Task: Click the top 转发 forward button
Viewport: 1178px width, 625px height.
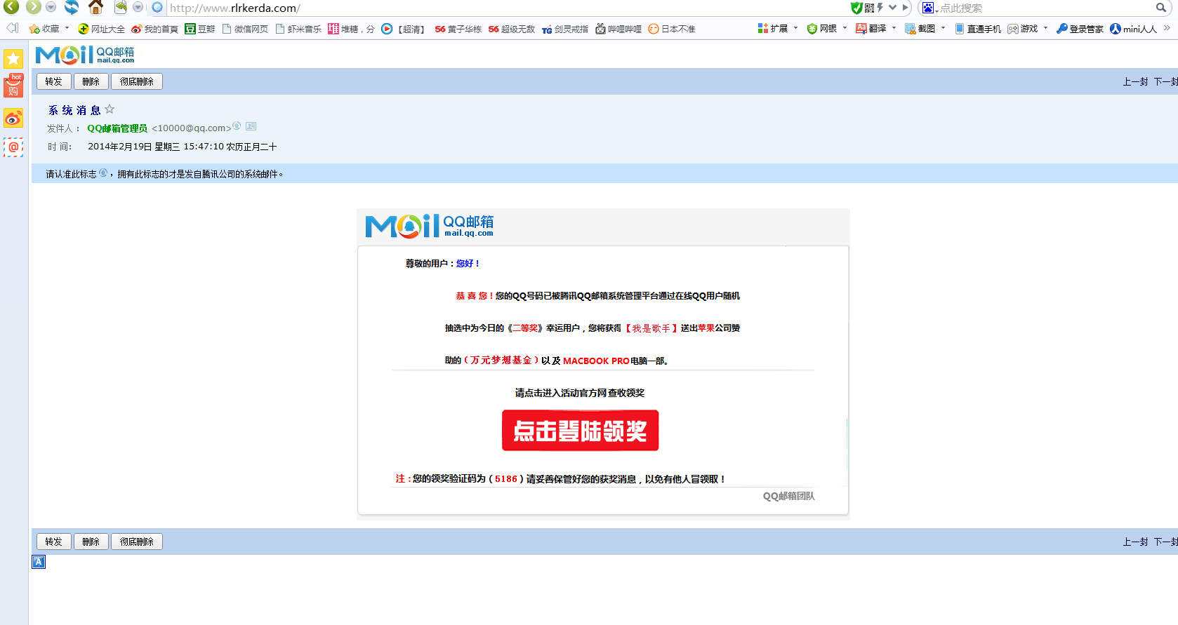Action: click(x=53, y=81)
